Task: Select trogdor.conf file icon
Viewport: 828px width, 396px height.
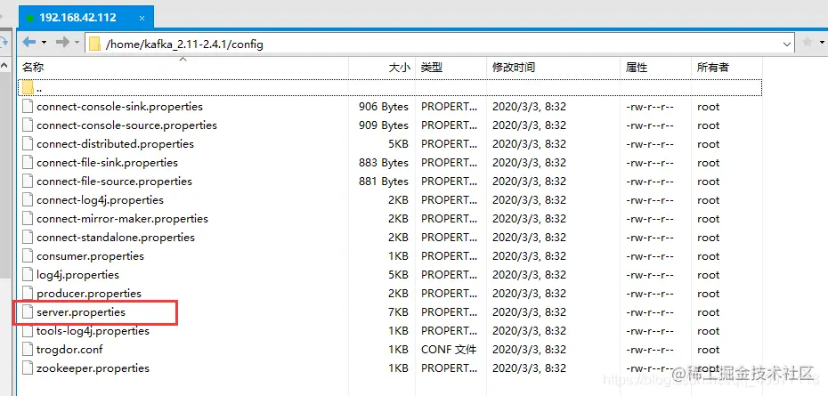Action: [28, 350]
